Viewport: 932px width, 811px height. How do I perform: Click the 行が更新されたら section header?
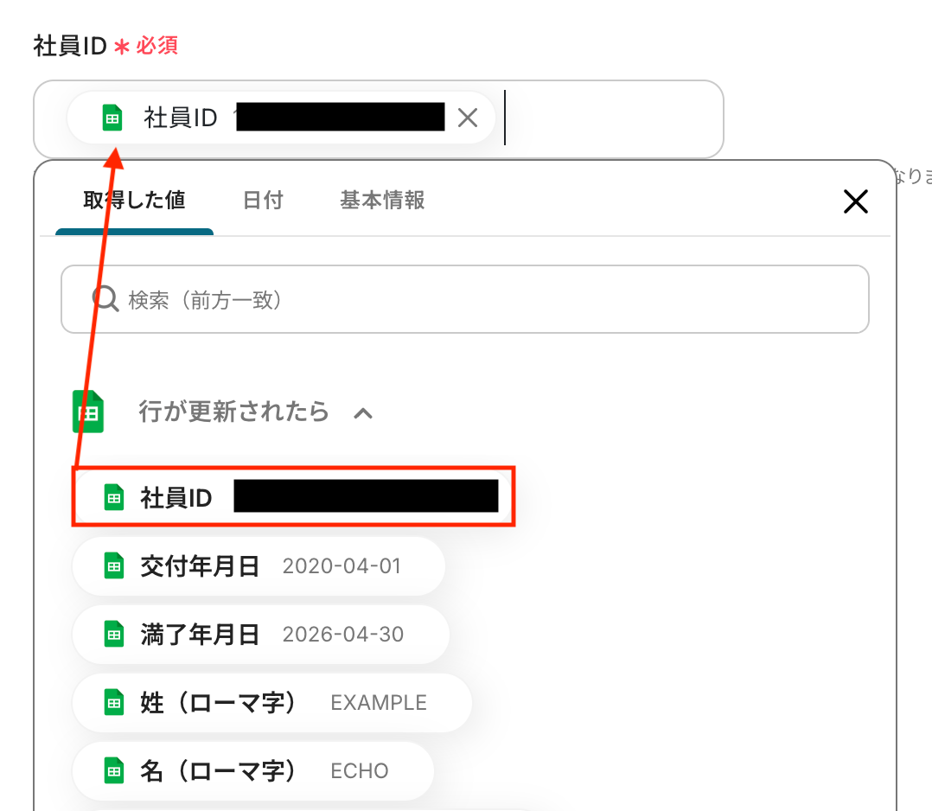[x=233, y=412]
